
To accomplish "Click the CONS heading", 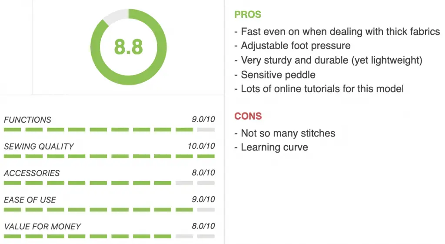I will (x=248, y=116).
